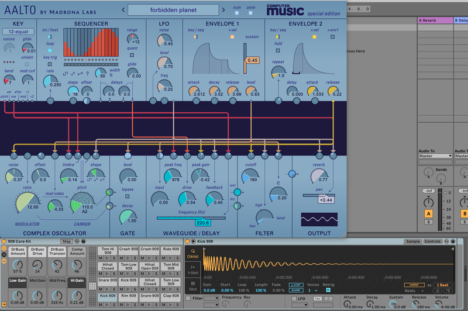Select the sine wave sequencer shape

coord(73,73)
